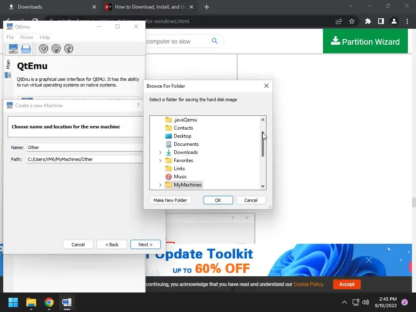The width and height of the screenshot is (416, 312).
Task: Select the Contacts folder
Action: pos(179,128)
